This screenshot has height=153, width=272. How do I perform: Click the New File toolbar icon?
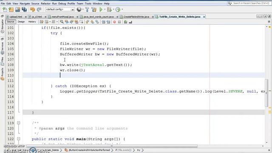point(5,9)
